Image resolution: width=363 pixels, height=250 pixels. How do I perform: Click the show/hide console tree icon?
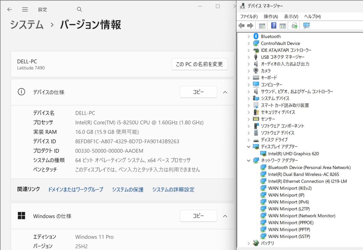(x=262, y=26)
